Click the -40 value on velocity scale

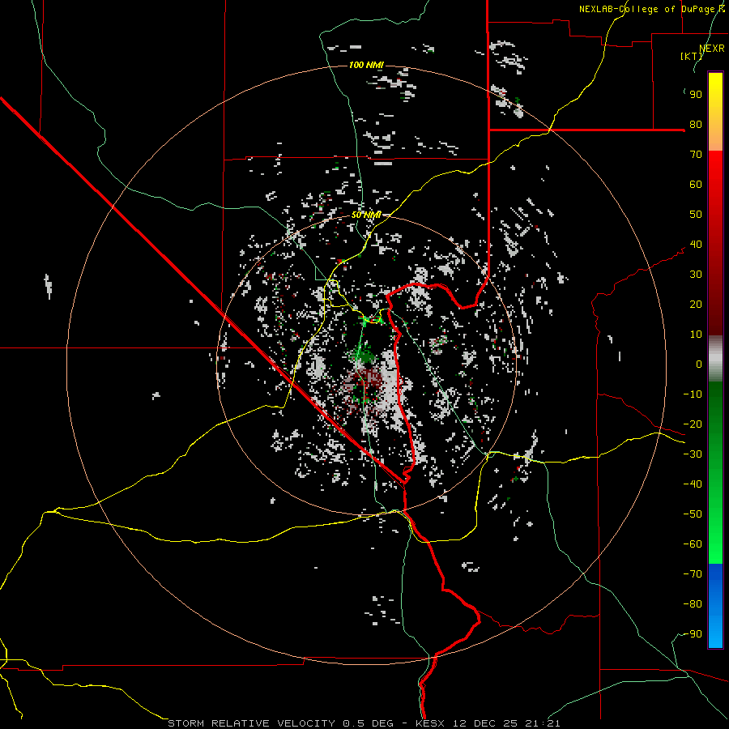pyautogui.click(x=693, y=484)
